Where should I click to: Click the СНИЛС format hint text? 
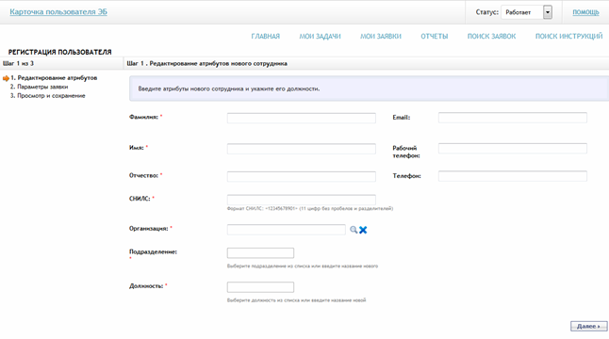(x=310, y=209)
